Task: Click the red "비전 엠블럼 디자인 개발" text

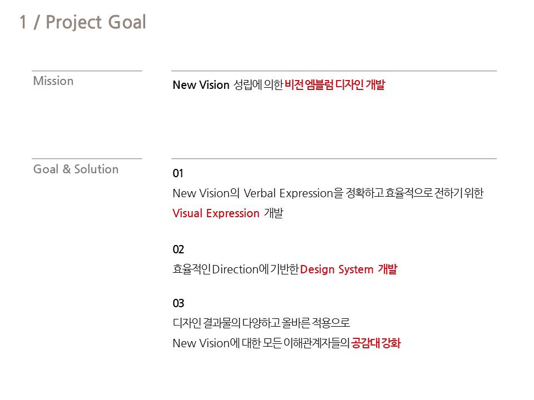Action: [x=334, y=85]
